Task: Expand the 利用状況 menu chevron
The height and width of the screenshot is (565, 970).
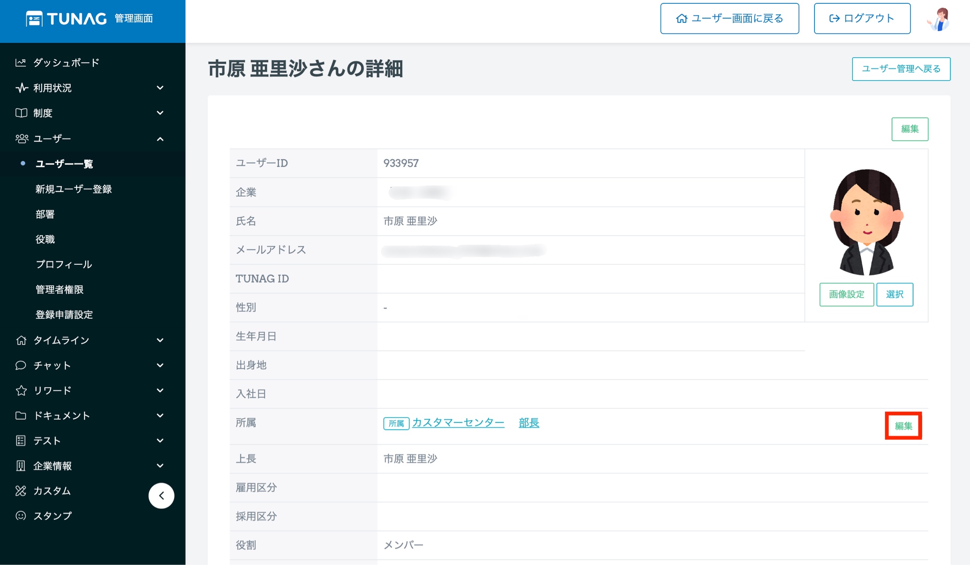Action: [x=160, y=88]
